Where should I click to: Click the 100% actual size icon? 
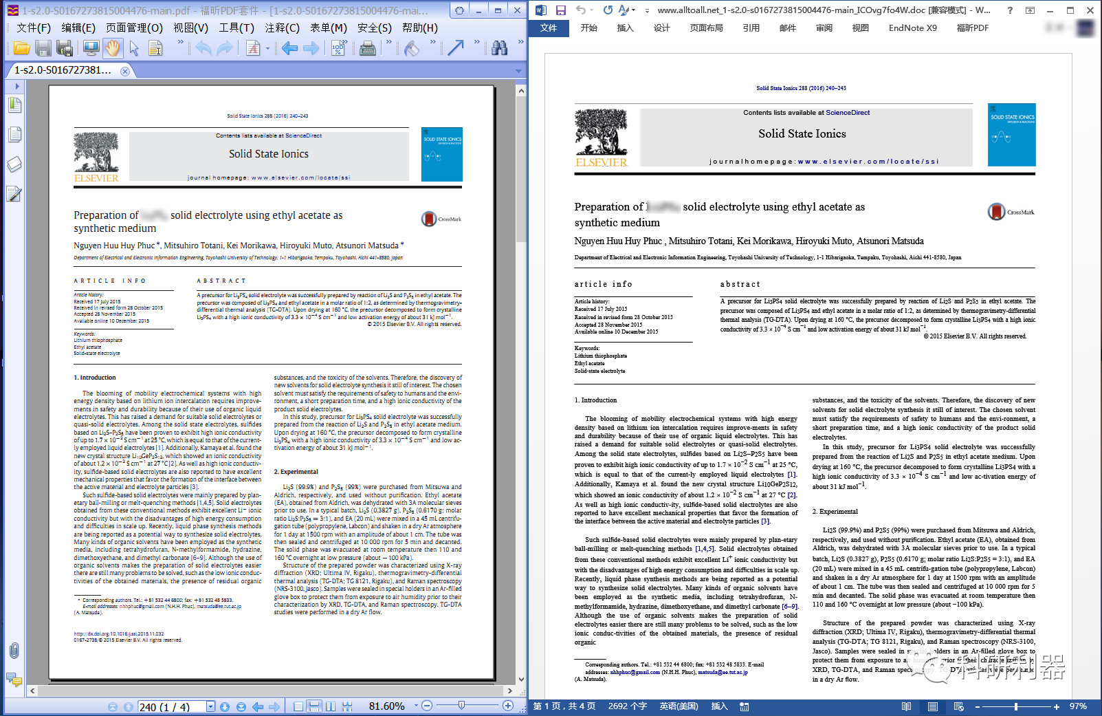[338, 48]
